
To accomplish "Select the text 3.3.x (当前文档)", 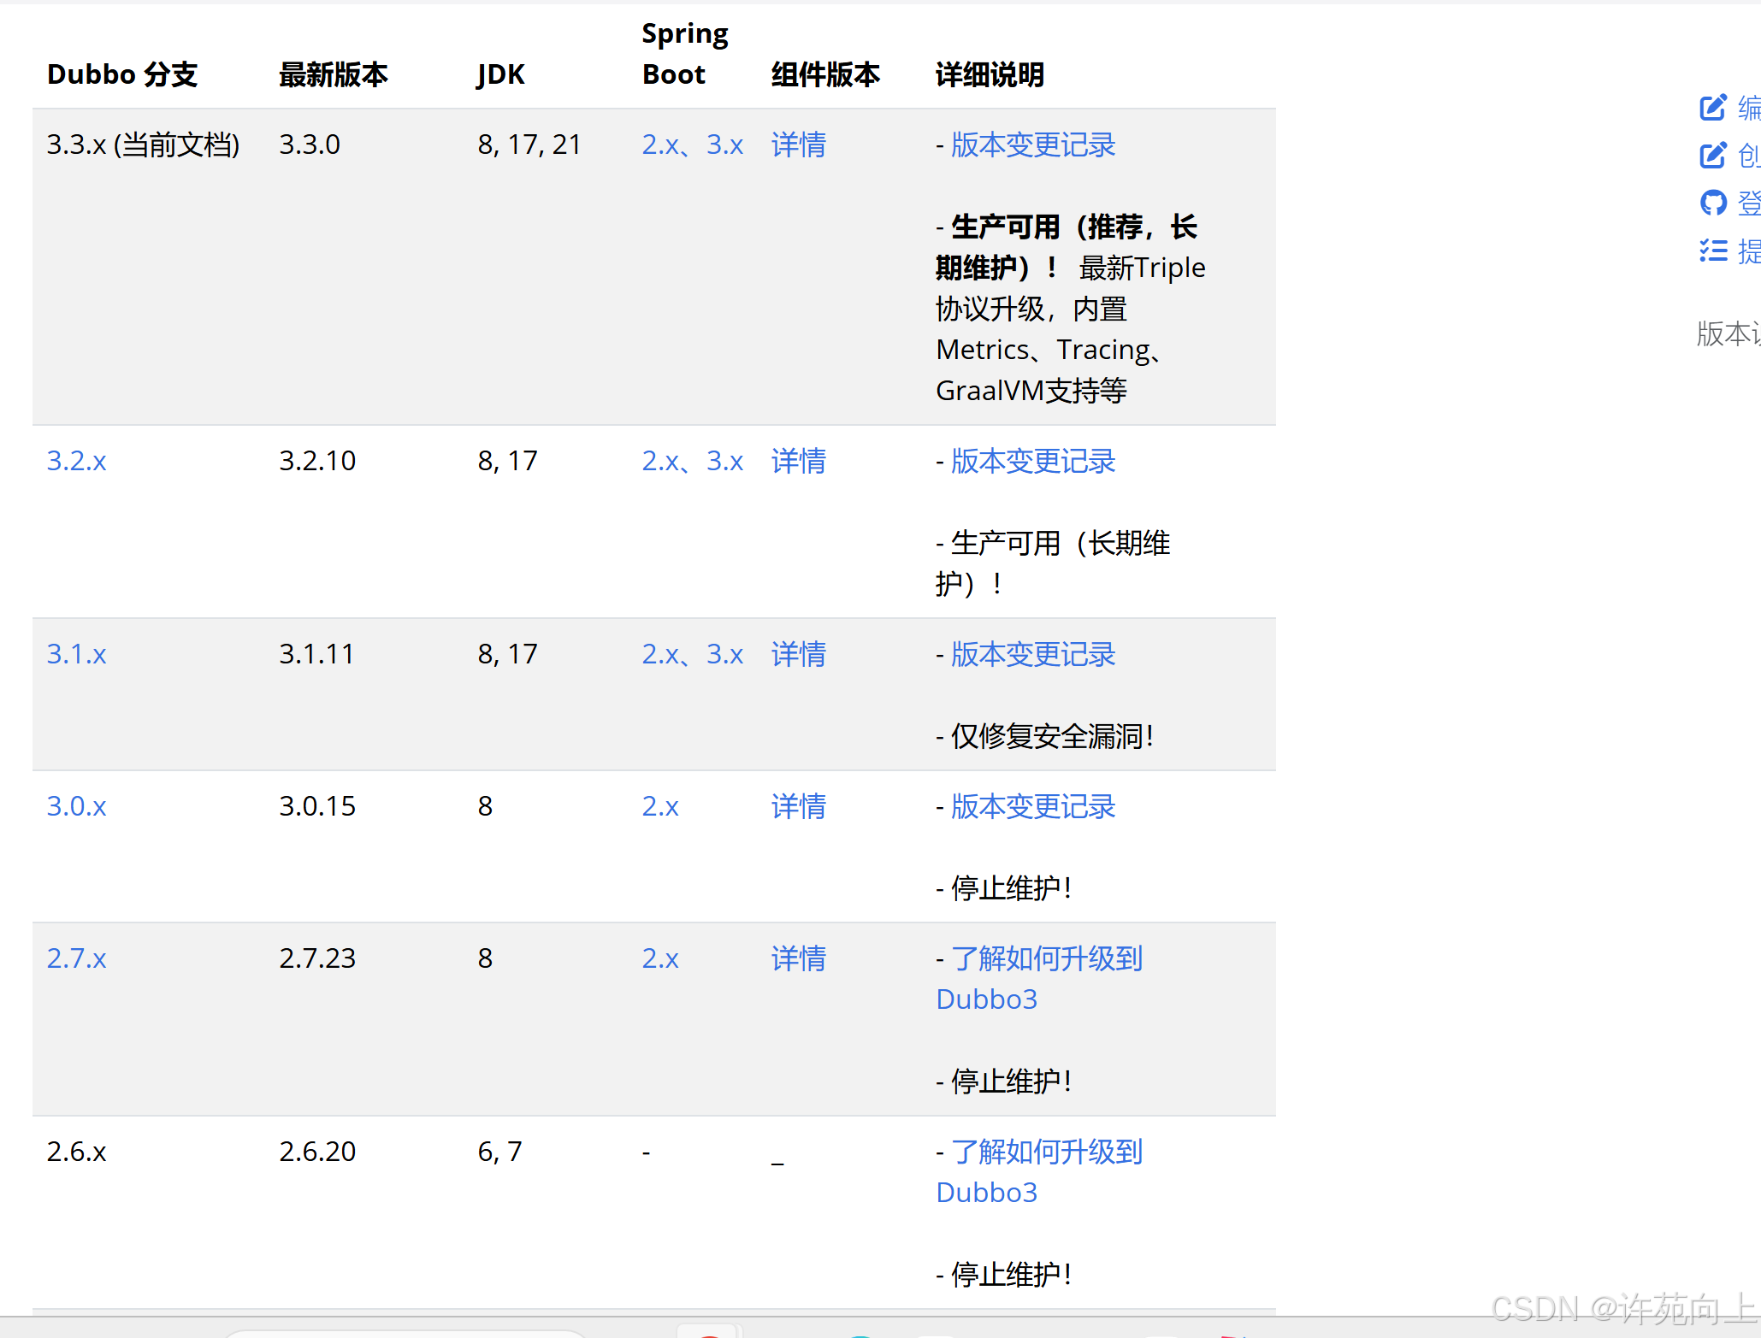I will coord(143,144).
